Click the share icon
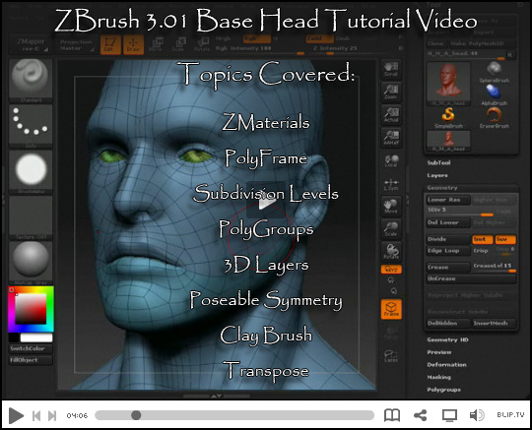Image resolution: width=532 pixels, height=430 pixels. (420, 415)
